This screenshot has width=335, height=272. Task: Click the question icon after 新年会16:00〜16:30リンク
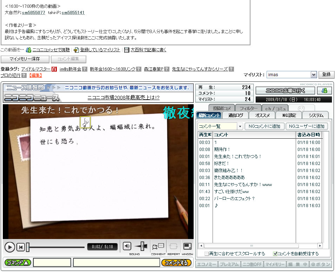click(139, 69)
